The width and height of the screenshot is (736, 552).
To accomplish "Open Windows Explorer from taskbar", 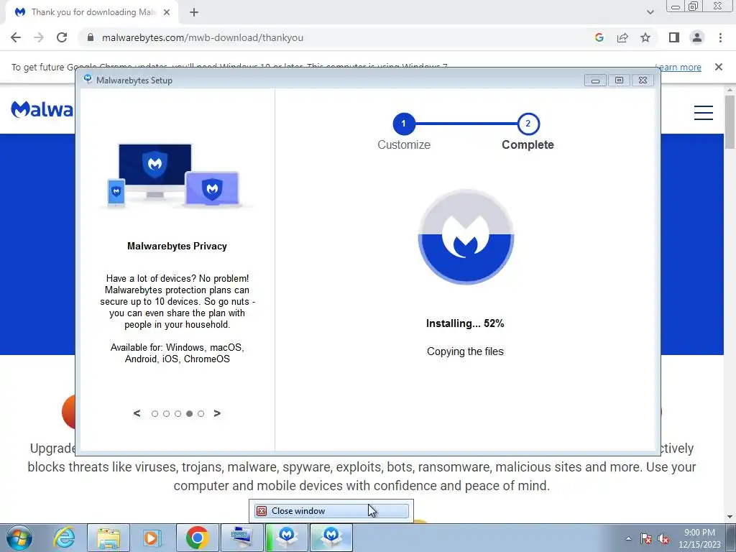I will point(109,538).
